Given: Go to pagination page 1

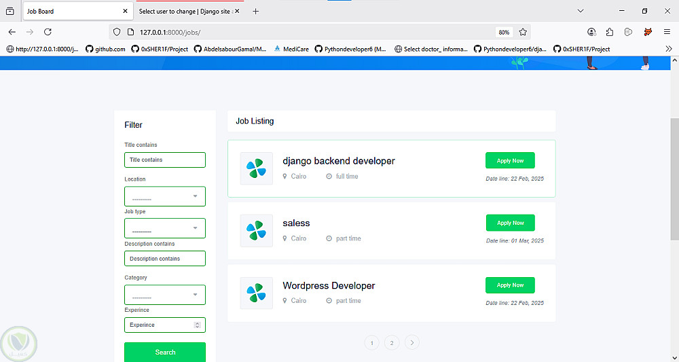Looking at the screenshot, I should tap(371, 343).
